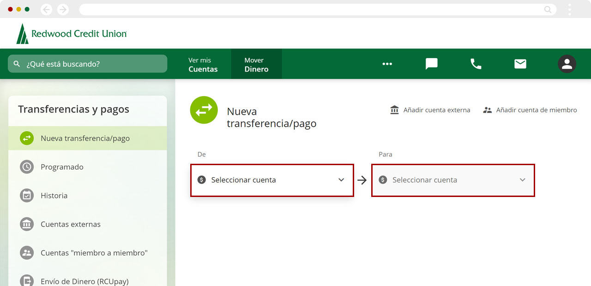Click the Añadir cuenta externa link
Image resolution: width=591 pixels, height=286 pixels.
tap(430, 110)
